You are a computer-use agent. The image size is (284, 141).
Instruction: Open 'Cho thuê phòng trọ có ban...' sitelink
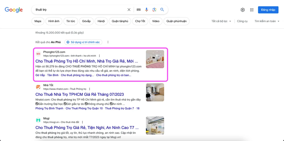tap(114, 75)
